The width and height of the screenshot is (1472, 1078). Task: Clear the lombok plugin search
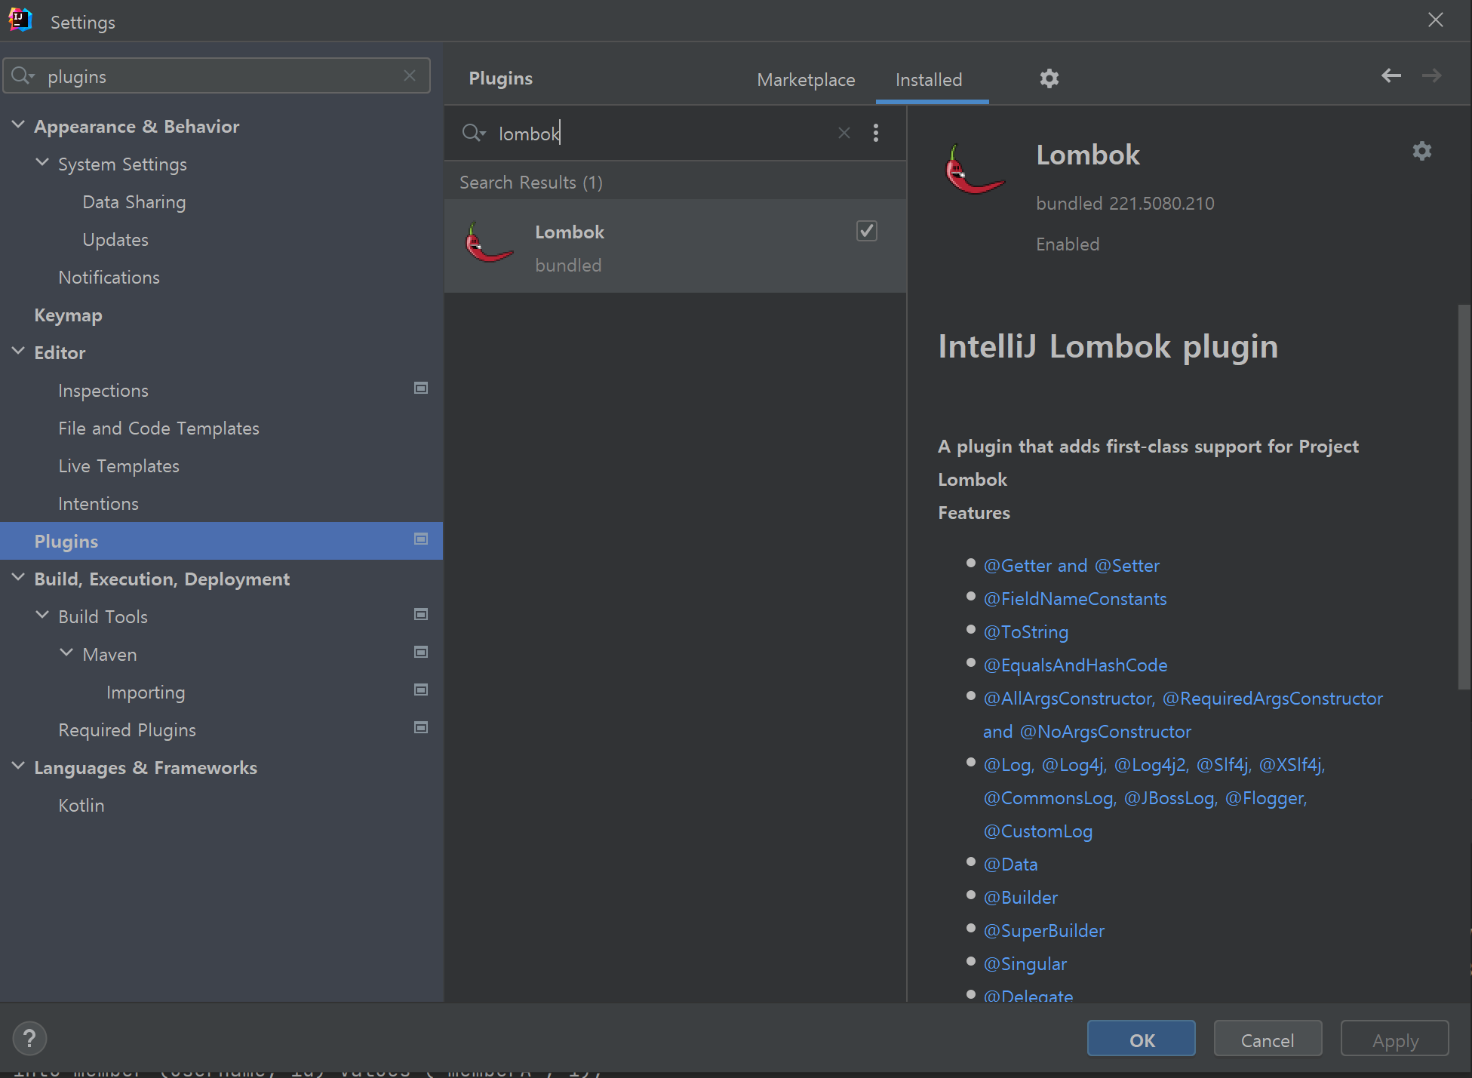(844, 133)
